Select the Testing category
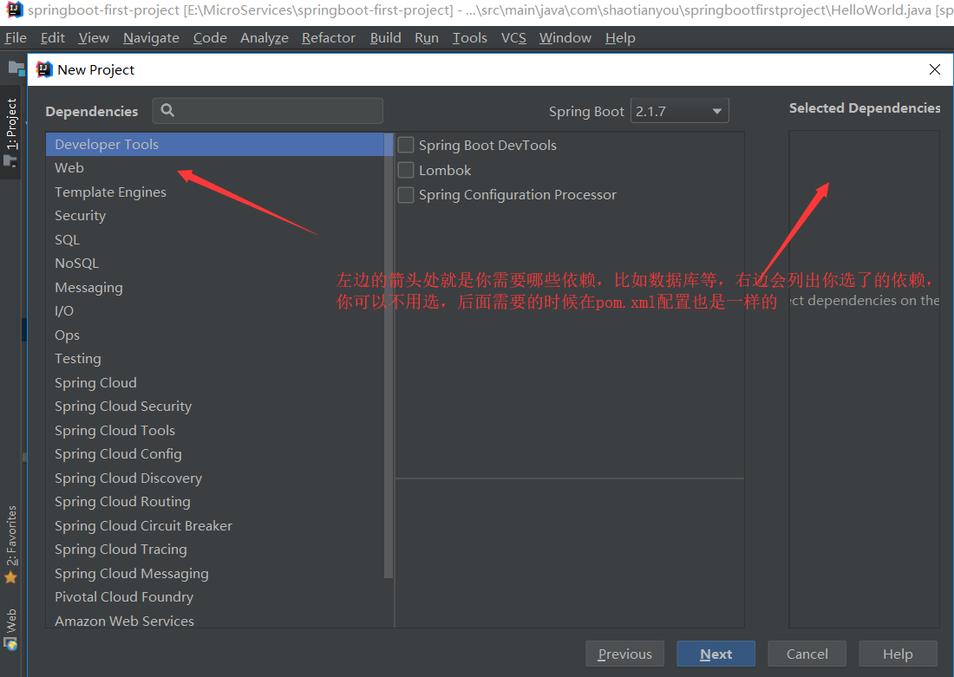This screenshot has width=954, height=677. point(215,358)
